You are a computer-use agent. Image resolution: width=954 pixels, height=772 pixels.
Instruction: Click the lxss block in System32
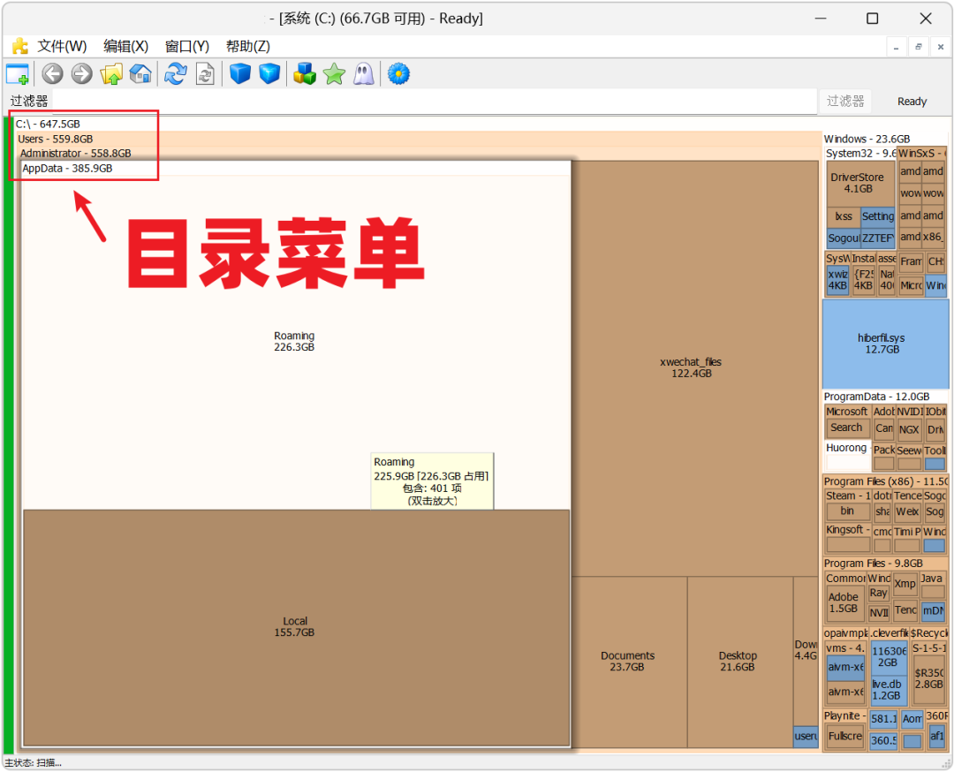click(844, 216)
